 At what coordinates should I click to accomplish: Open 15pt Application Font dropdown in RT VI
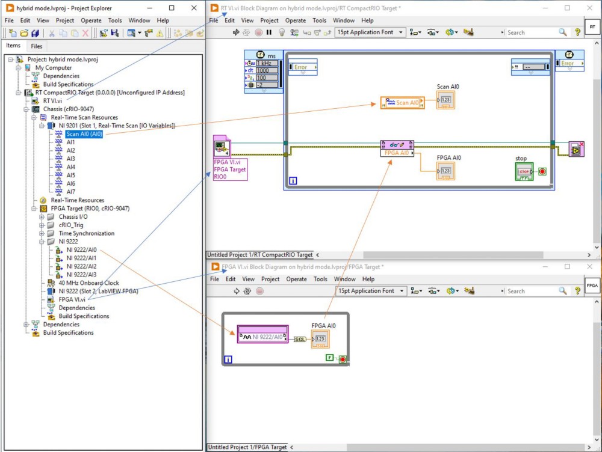[370, 32]
